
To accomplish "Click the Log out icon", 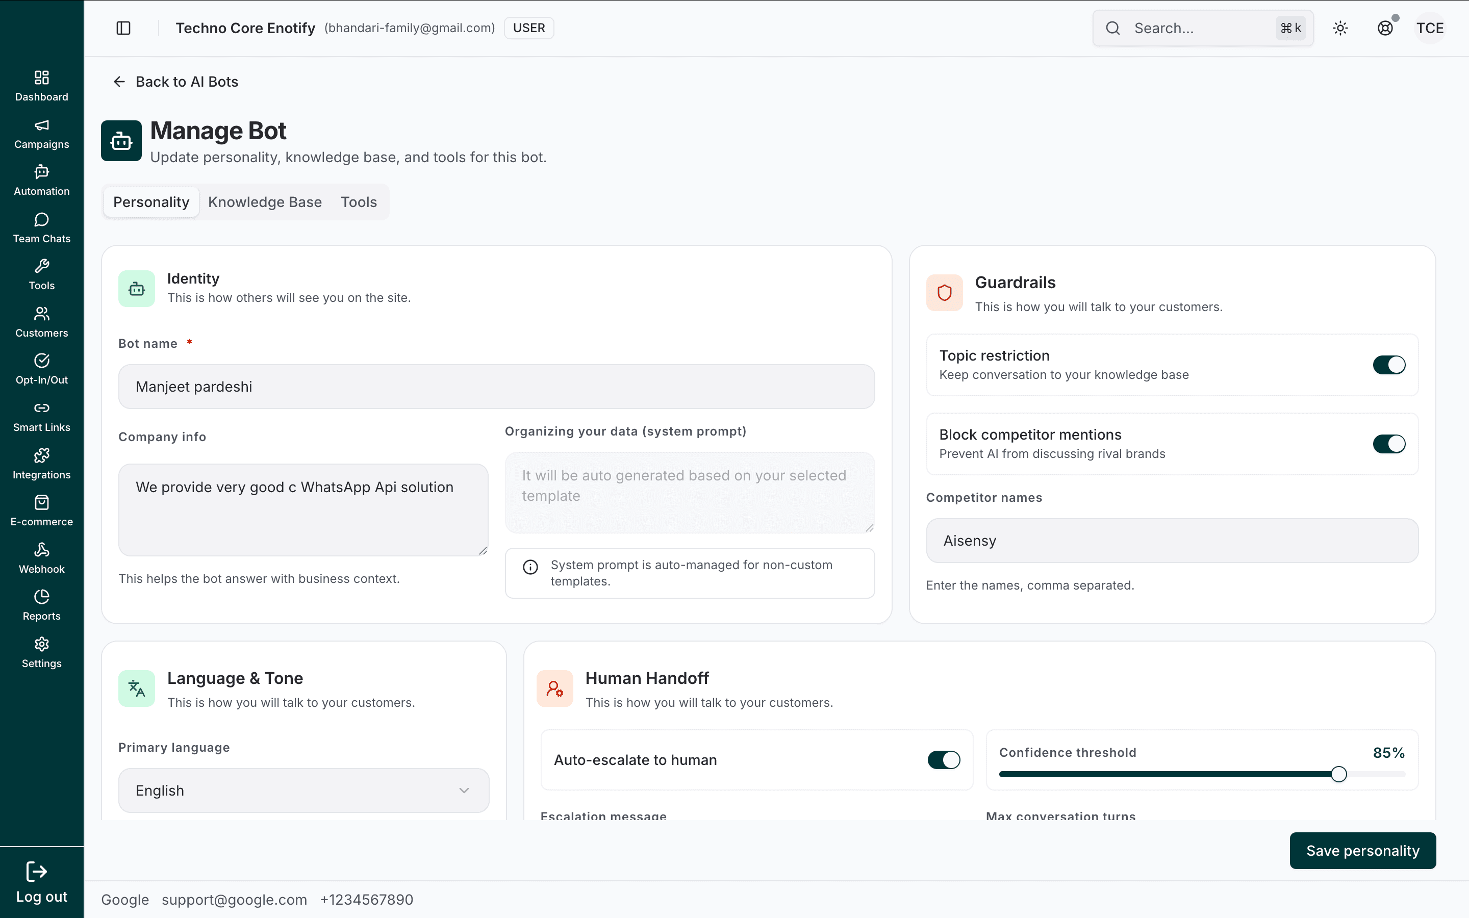I will point(36,872).
